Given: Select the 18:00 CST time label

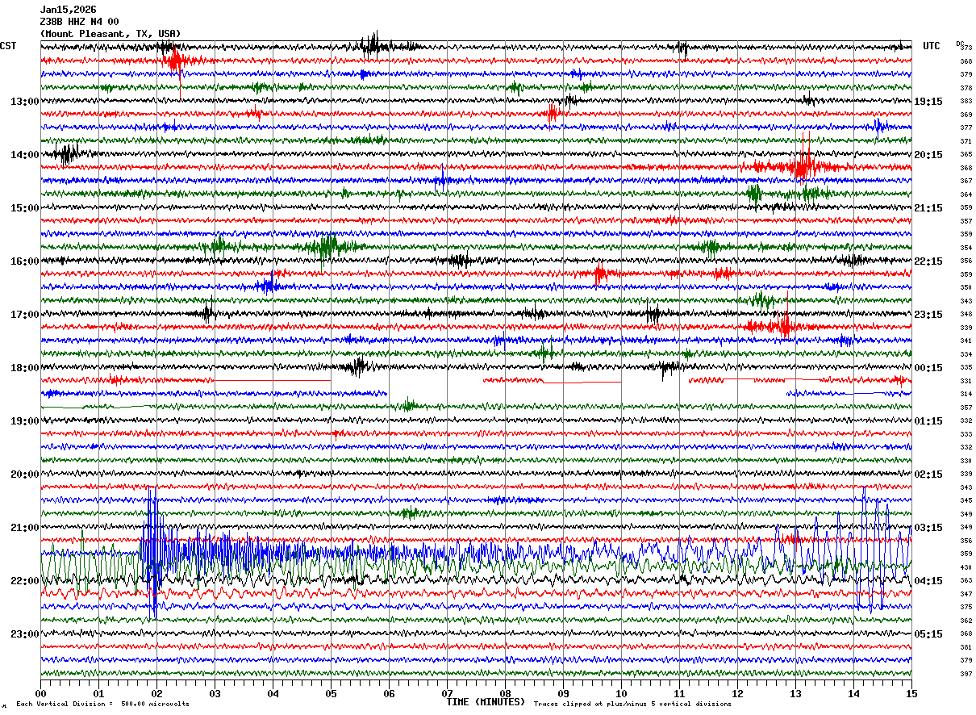Looking at the screenshot, I should click(24, 368).
